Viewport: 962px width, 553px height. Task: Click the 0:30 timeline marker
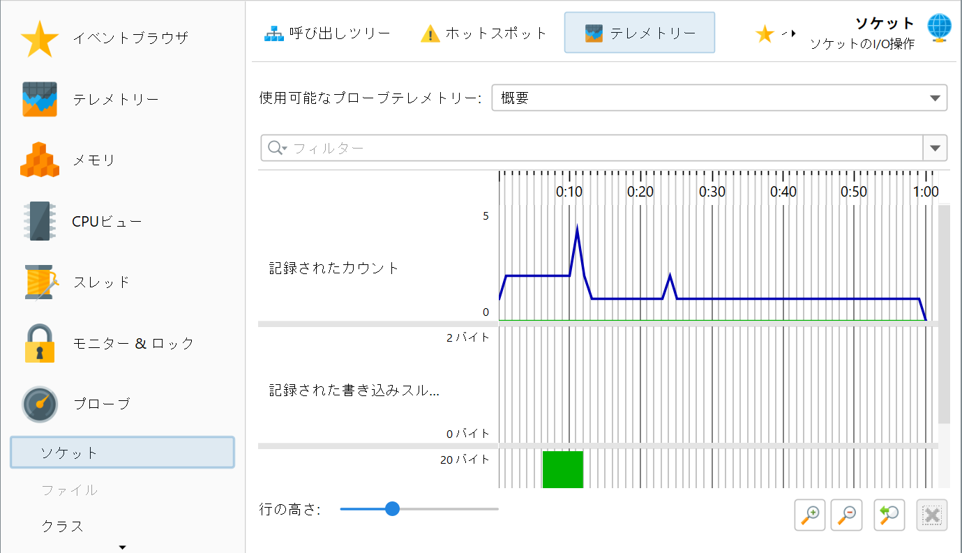tap(712, 192)
